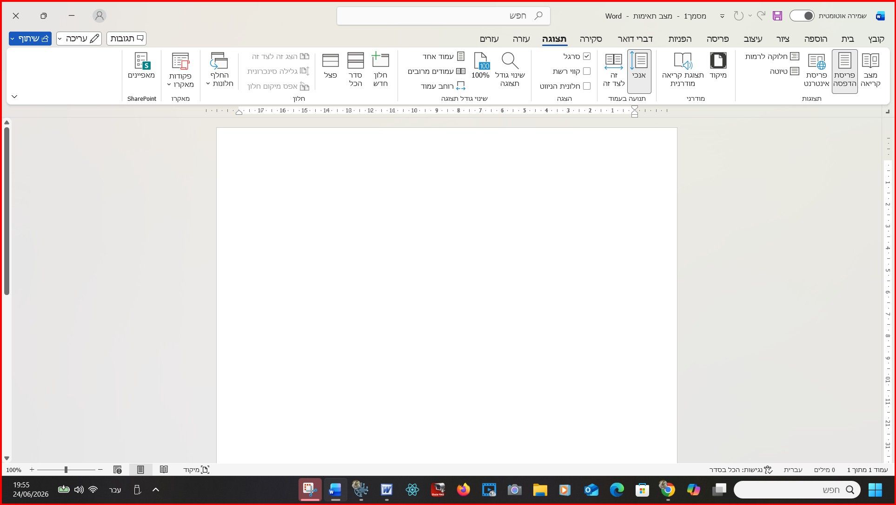Click the vertical scrollbar down arrow
896x505 pixels.
pos(7,458)
